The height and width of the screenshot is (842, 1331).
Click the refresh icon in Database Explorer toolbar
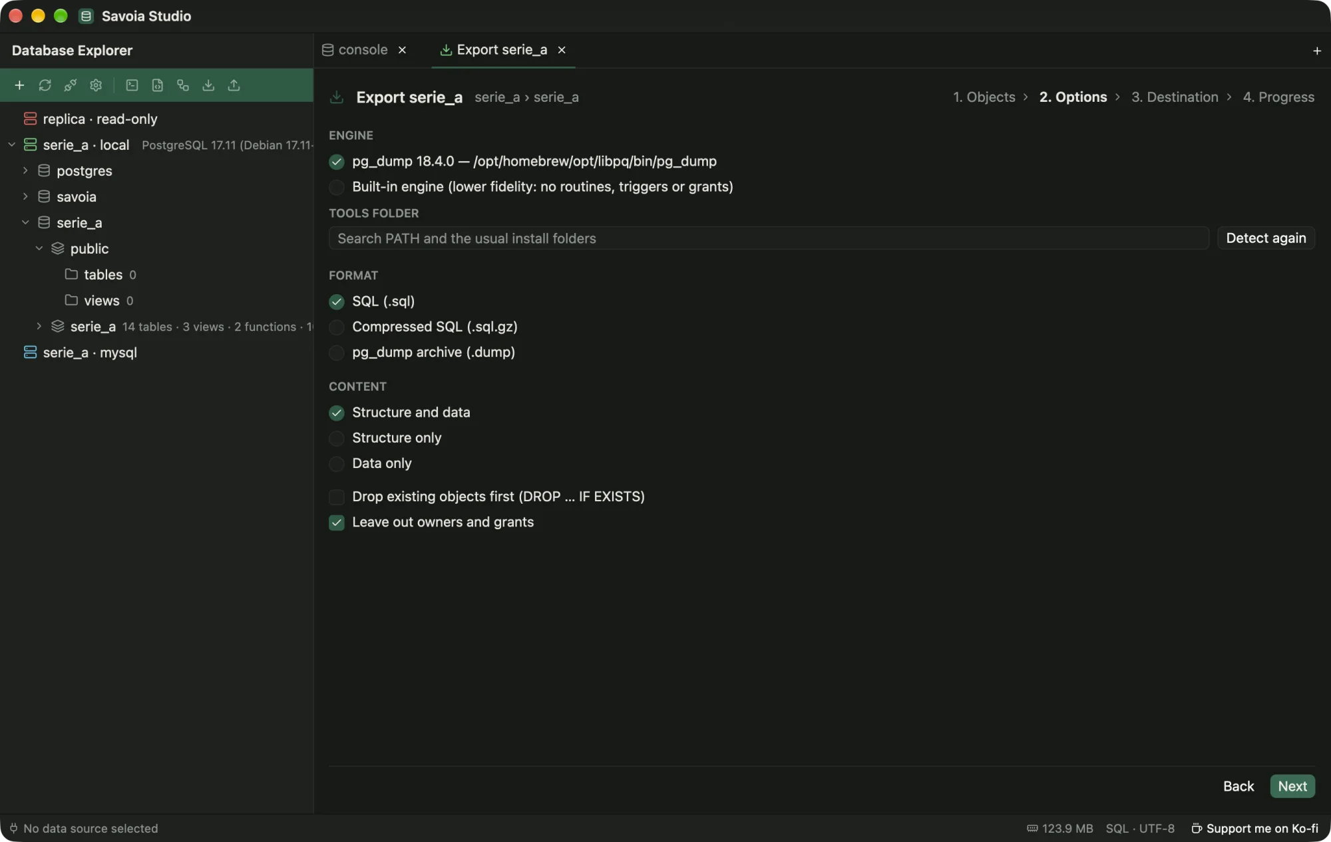click(45, 85)
